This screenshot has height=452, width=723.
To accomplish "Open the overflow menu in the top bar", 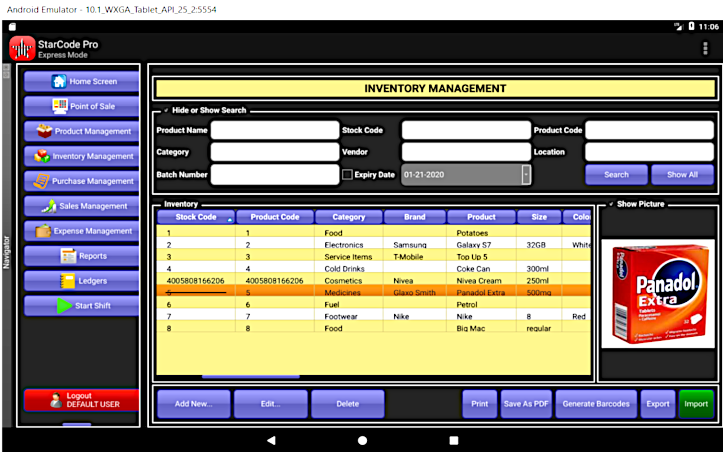I will click(x=705, y=48).
